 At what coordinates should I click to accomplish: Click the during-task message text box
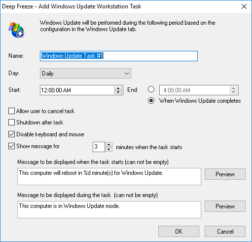109,209
